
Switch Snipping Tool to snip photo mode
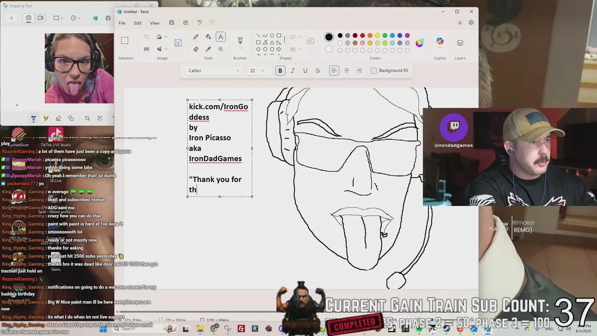(x=28, y=18)
